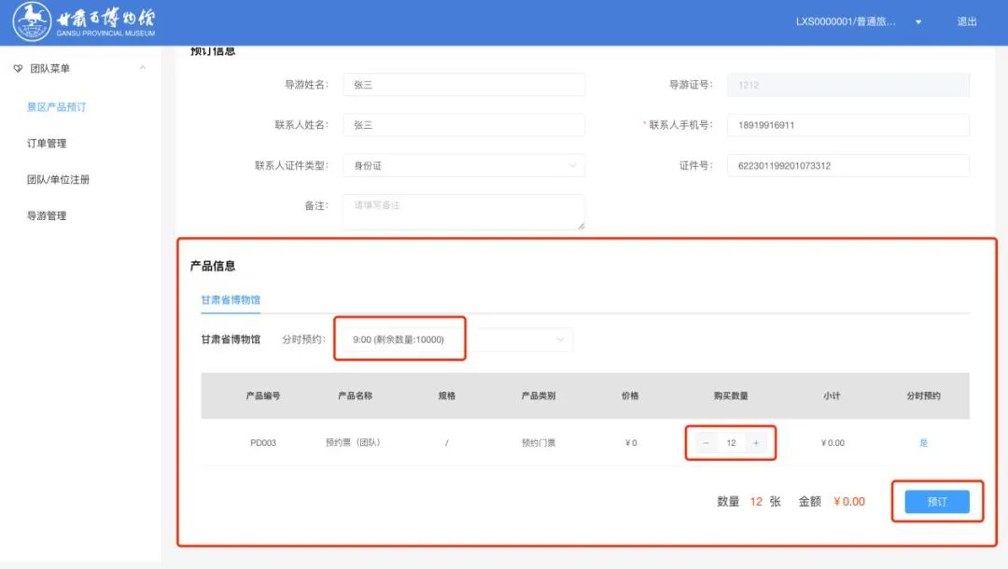The height and width of the screenshot is (569, 1008).
Task: Open 团队/单位注册 page
Action: tap(58, 179)
